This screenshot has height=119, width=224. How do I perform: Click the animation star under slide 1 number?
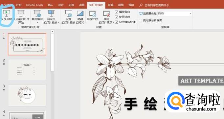click(x=4, y=38)
